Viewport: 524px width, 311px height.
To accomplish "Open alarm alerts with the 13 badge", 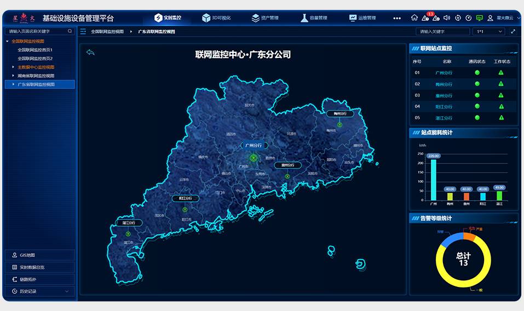I will tap(425, 18).
